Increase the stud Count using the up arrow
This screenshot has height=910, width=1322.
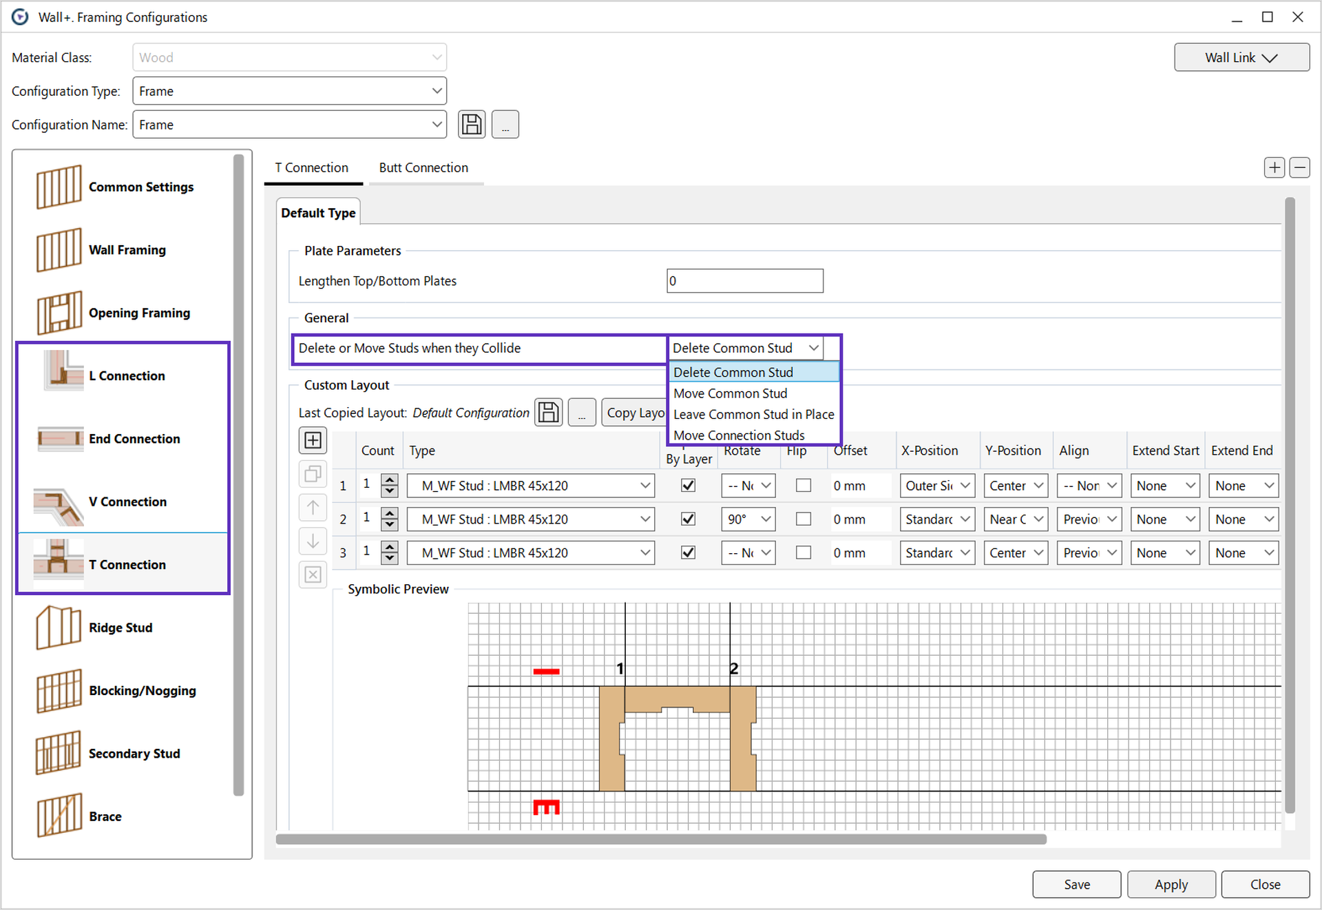[390, 480]
